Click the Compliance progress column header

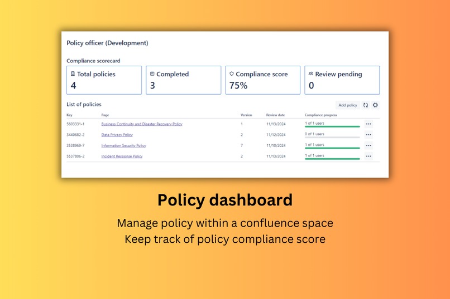coord(321,115)
